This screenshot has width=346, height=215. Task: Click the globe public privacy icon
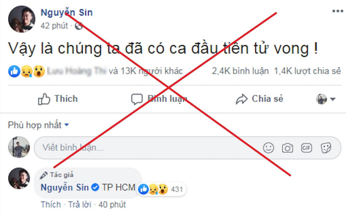pyautogui.click(x=78, y=26)
